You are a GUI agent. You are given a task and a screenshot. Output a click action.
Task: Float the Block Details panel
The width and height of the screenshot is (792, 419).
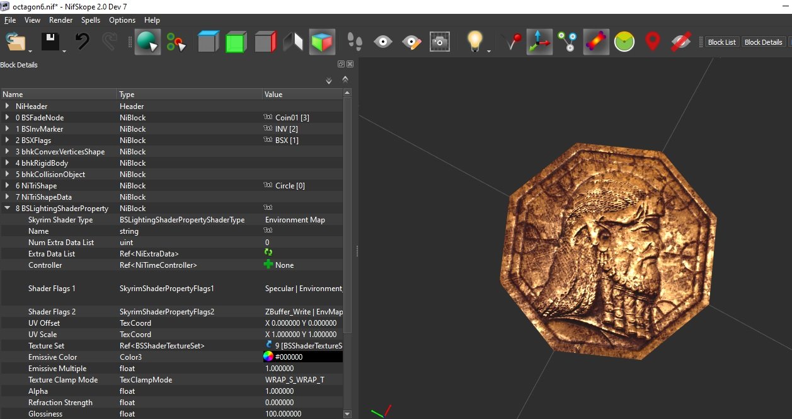pos(341,64)
